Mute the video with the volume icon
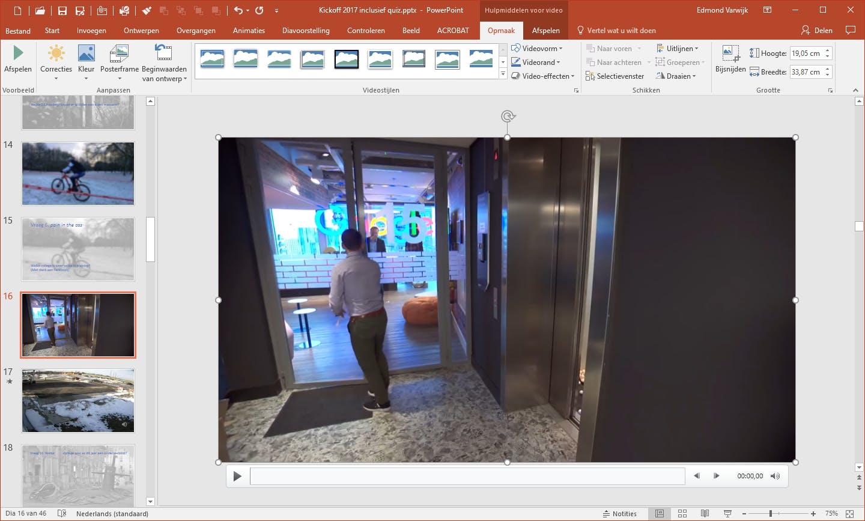 pyautogui.click(x=775, y=476)
